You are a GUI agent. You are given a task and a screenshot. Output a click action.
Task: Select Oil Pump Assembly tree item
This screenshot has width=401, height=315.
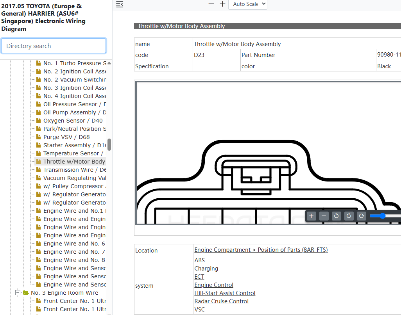point(75,112)
